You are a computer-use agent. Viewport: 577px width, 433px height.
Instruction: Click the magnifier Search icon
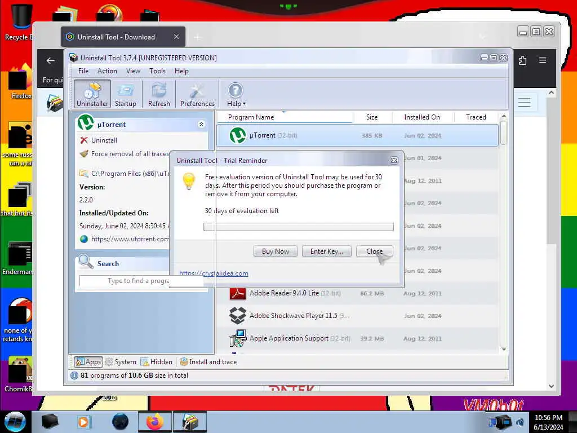(86, 262)
